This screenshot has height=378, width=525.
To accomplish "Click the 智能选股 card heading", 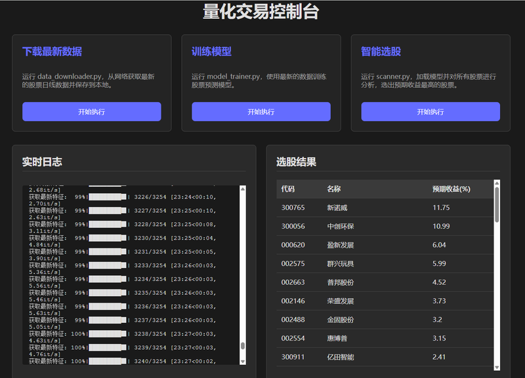I will [381, 52].
